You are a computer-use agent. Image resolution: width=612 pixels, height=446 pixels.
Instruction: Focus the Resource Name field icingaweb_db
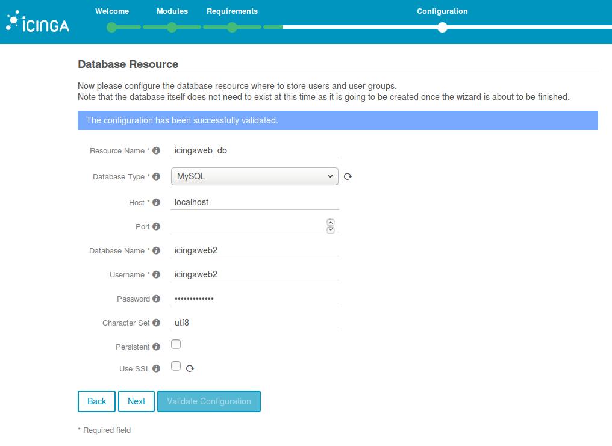254,150
